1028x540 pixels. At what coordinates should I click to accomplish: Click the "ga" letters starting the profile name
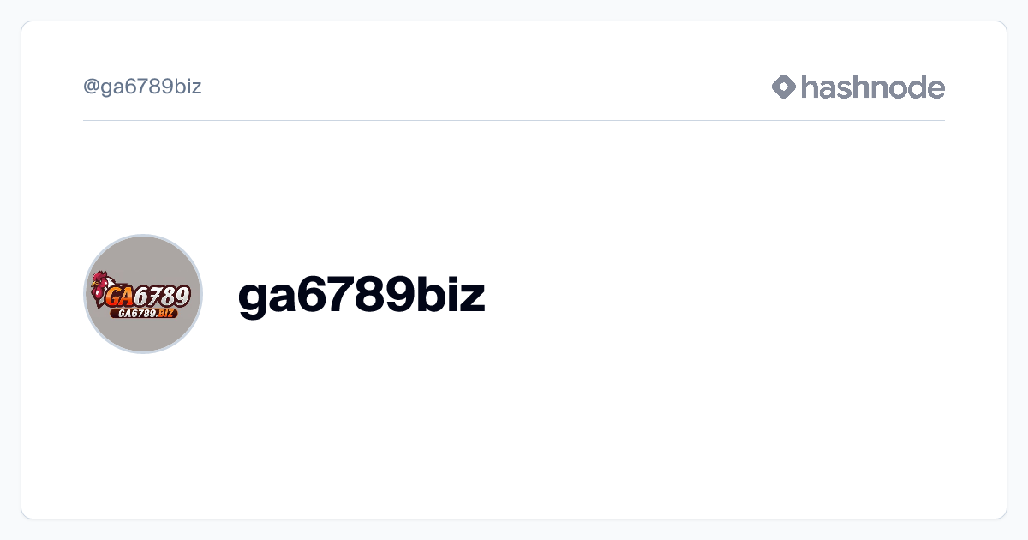coord(266,300)
